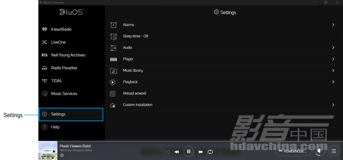343x160 pixels.
Task: Select TIDAL in the sidebar
Action: coord(56,81)
